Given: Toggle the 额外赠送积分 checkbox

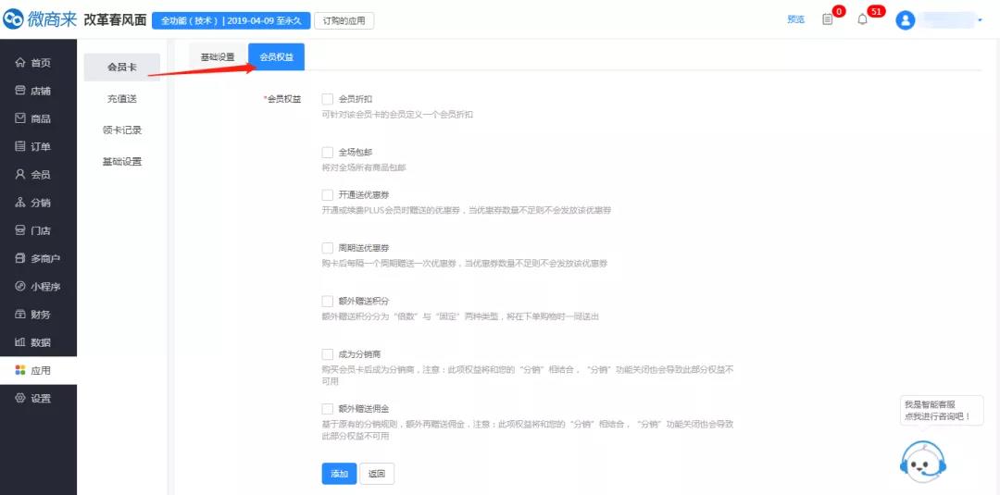Looking at the screenshot, I should [x=327, y=302].
